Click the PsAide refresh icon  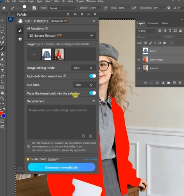coord(68,14)
